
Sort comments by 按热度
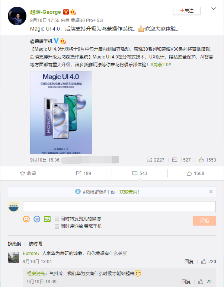click(x=15, y=243)
